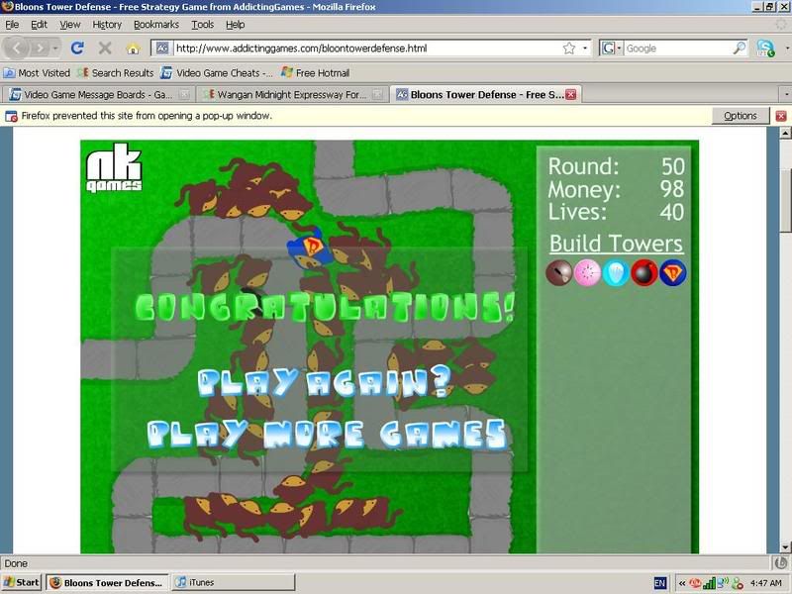Open the Edit menu

[39, 24]
